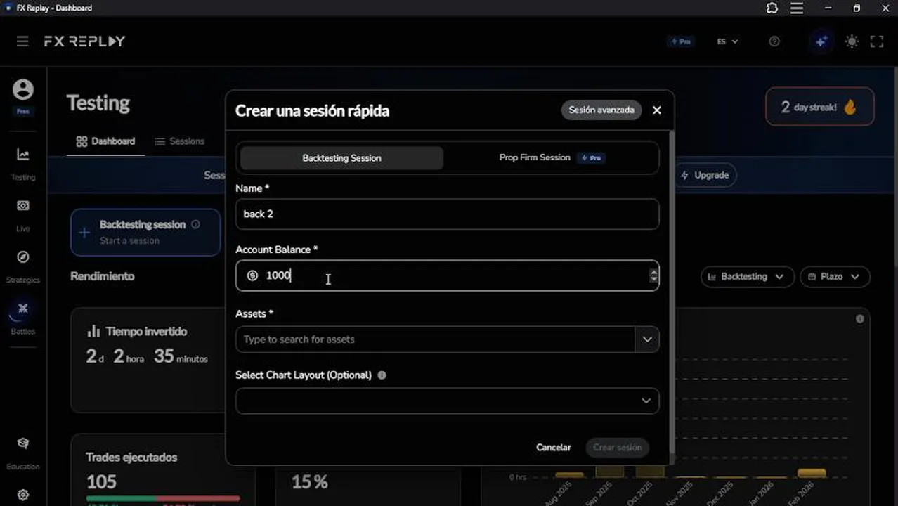Screen dimensions: 898x506
Task: Open the hamburger menu beside FX Replay logo
Action: pyautogui.click(x=22, y=41)
